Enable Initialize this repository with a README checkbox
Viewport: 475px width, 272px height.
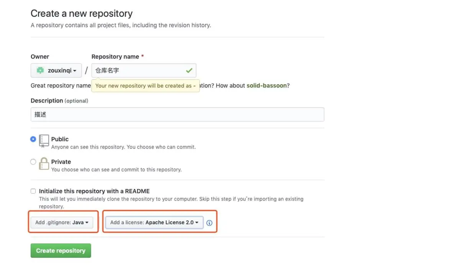(x=33, y=191)
